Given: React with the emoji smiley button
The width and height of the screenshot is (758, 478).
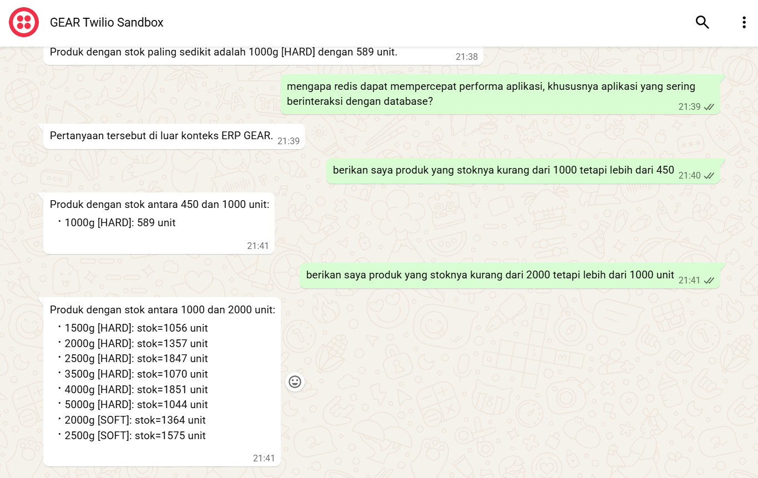Looking at the screenshot, I should click(x=295, y=382).
